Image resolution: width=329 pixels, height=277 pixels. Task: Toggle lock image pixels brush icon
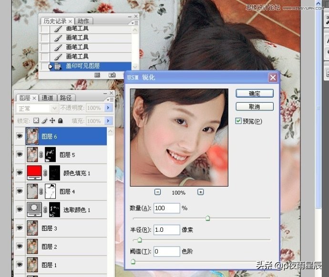pos(44,120)
